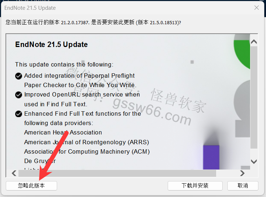The width and height of the screenshot is (266, 197).
Task: Click the right arrow of the horizontal scrollbar
Action: click(x=242, y=173)
